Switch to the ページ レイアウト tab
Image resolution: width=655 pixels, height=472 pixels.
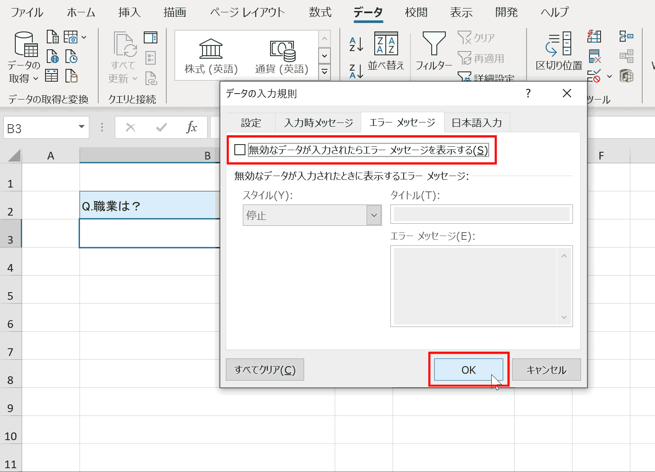click(x=247, y=12)
